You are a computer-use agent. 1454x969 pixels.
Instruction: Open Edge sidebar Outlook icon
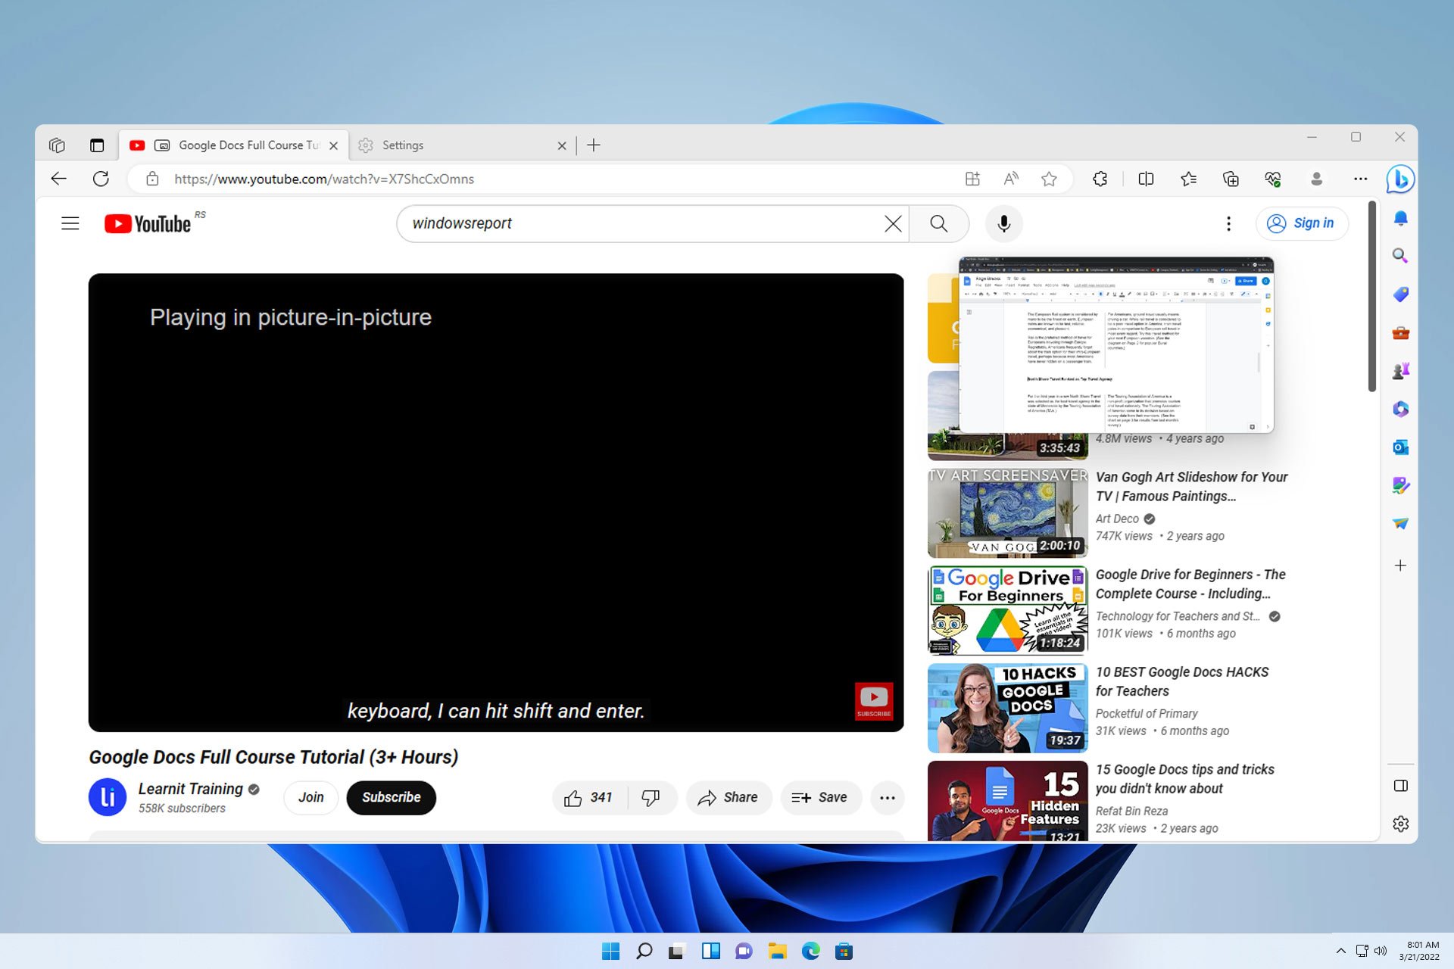coord(1401,447)
